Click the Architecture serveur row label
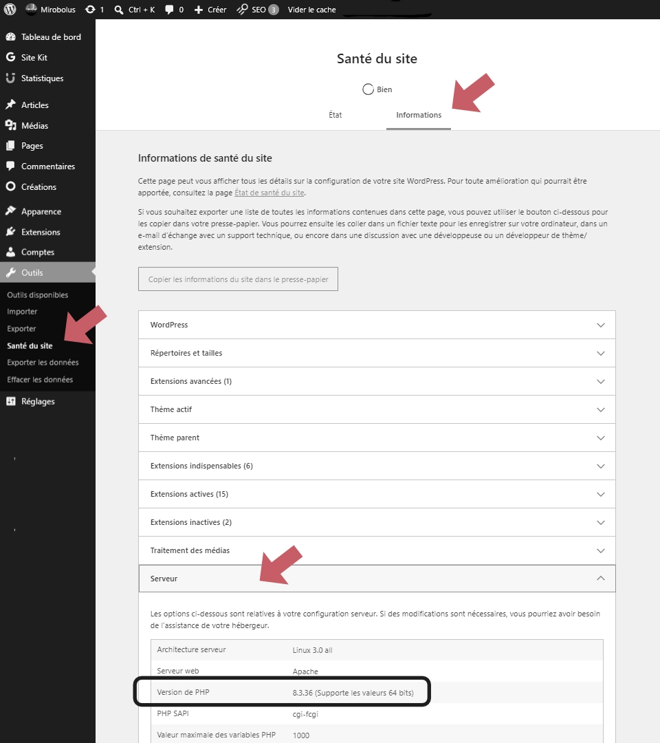This screenshot has width=660, height=743. coord(191,649)
